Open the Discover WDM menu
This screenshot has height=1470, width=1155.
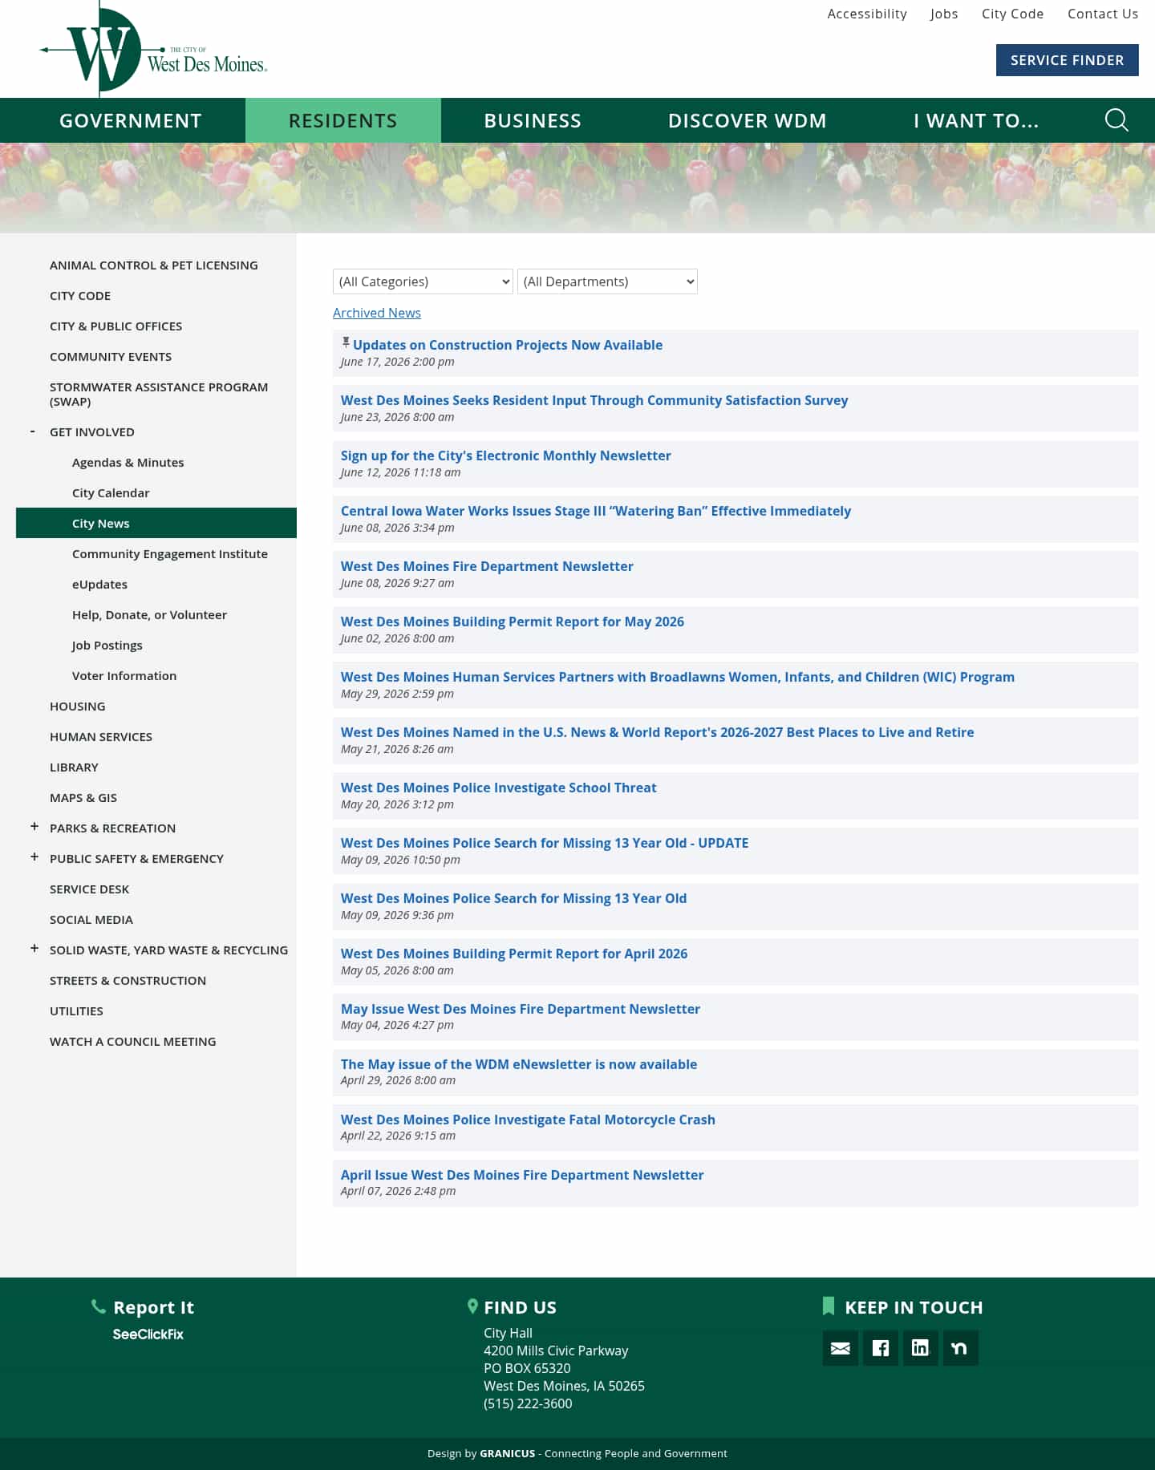pos(748,120)
